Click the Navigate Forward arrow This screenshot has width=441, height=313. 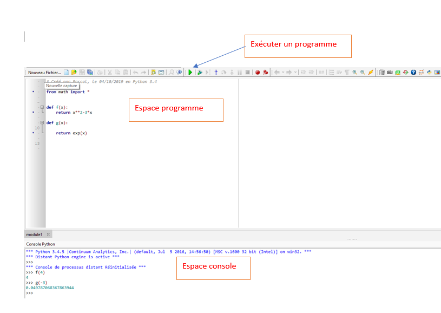coord(289,73)
